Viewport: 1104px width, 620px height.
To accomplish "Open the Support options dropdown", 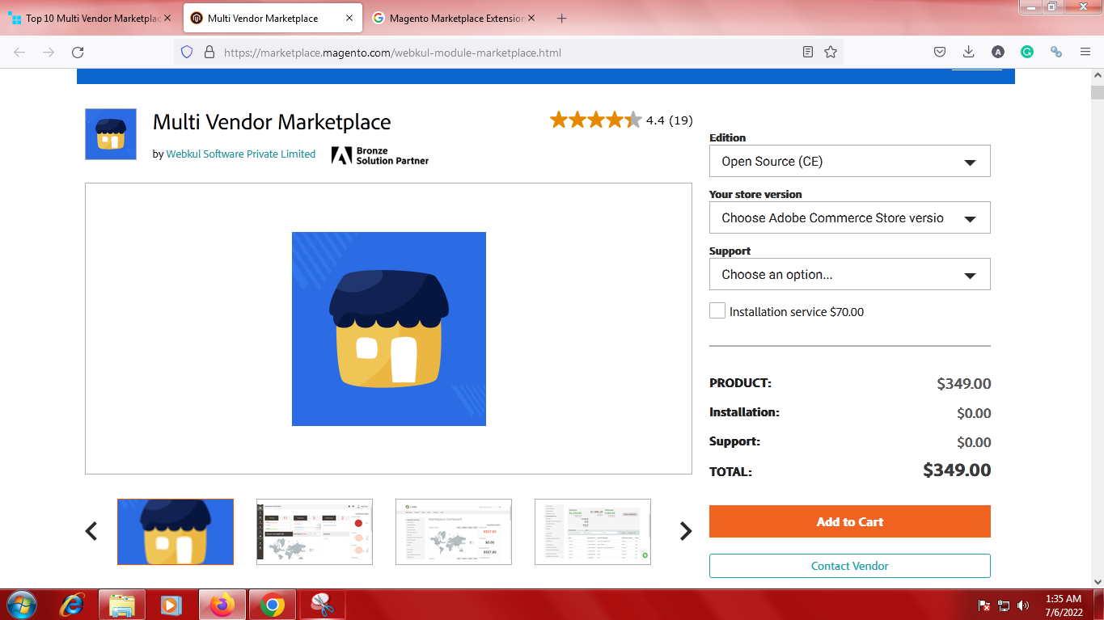I will [x=850, y=274].
